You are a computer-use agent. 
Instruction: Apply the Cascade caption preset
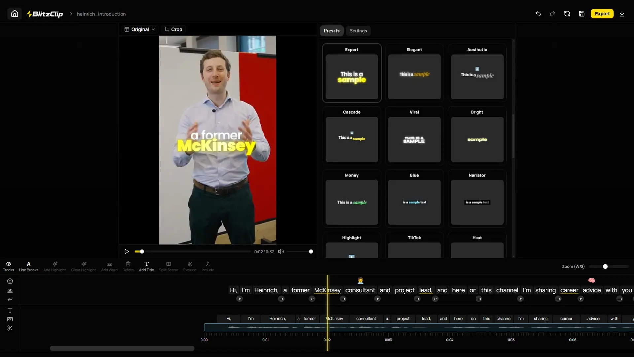pyautogui.click(x=352, y=136)
